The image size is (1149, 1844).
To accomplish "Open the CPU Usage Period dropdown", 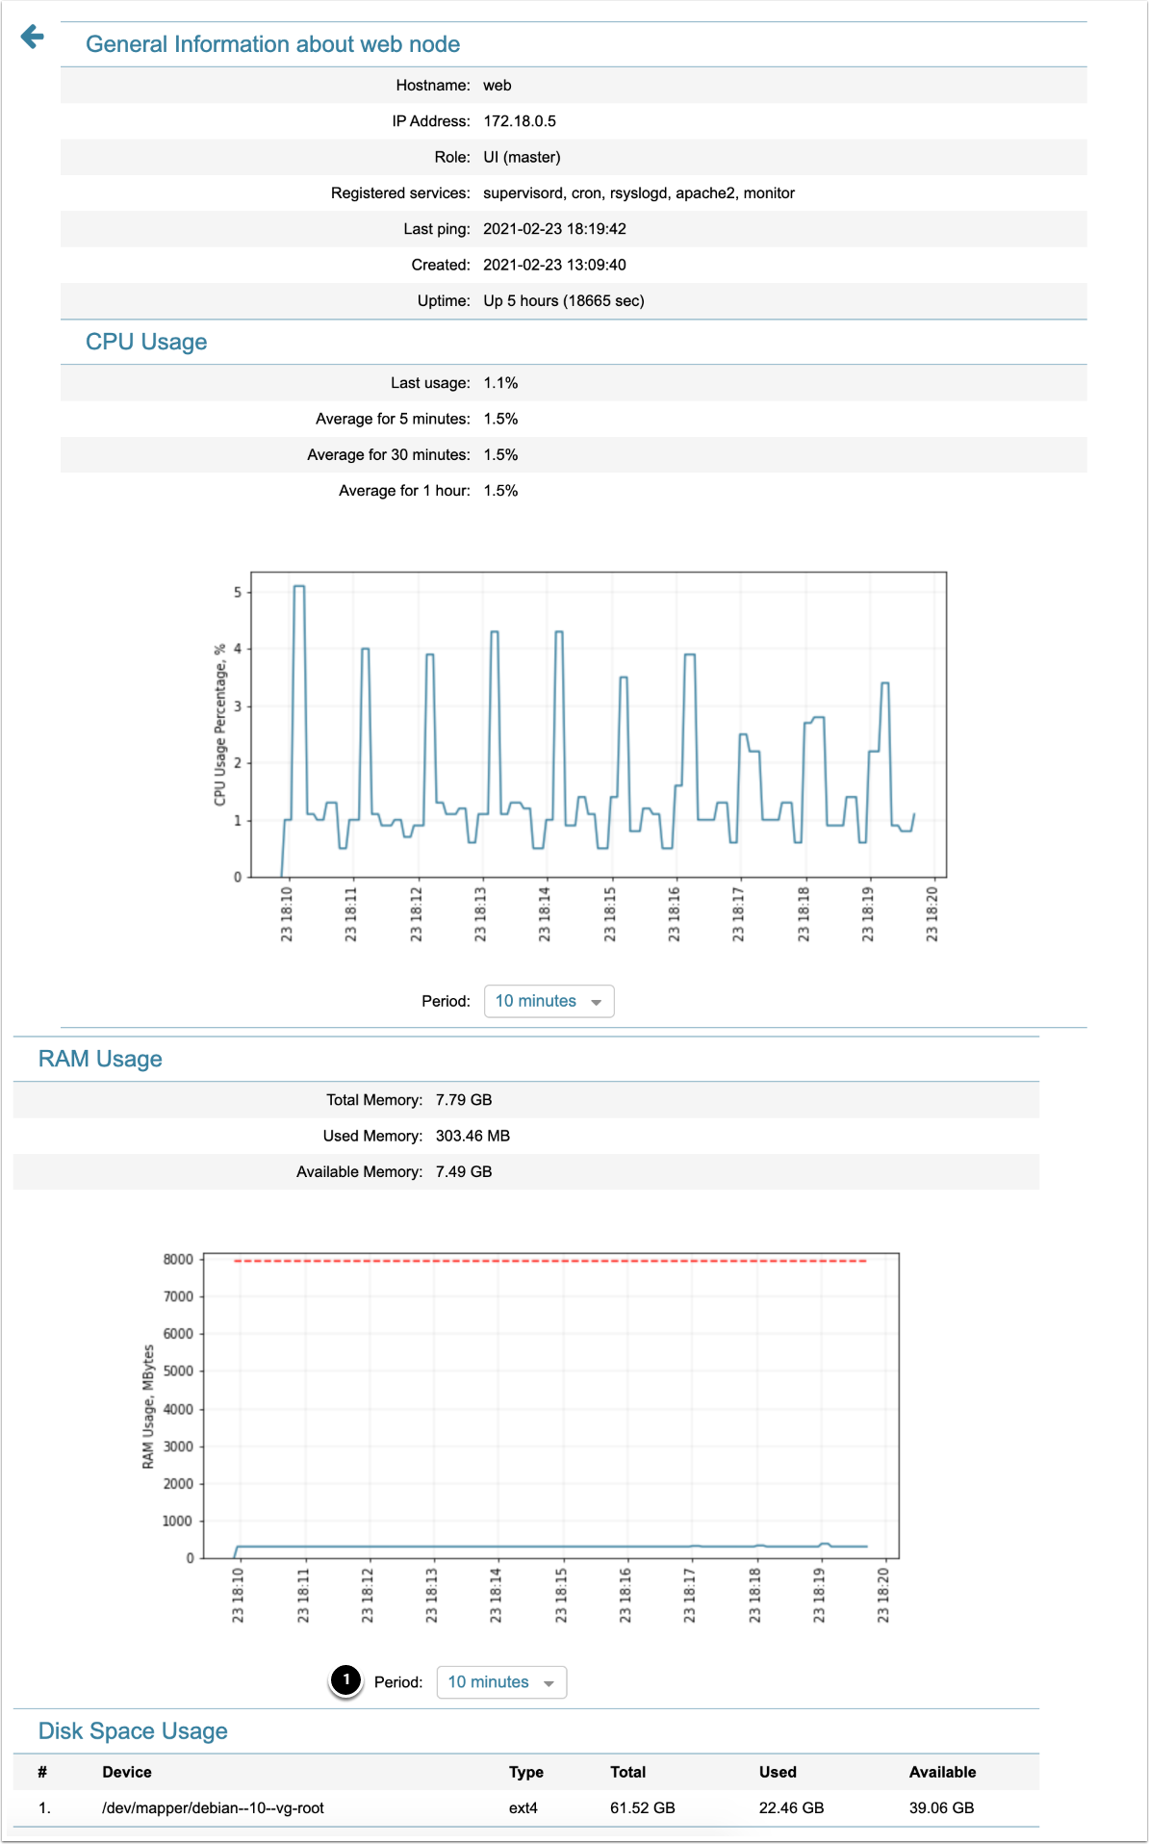I will pyautogui.click(x=549, y=1001).
